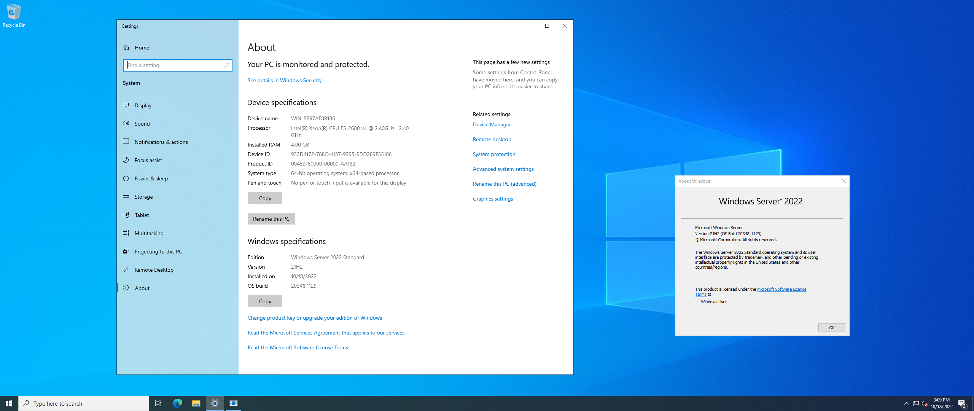Image resolution: width=974 pixels, height=411 pixels.
Task: Open Multitasking settings page
Action: pos(177,233)
